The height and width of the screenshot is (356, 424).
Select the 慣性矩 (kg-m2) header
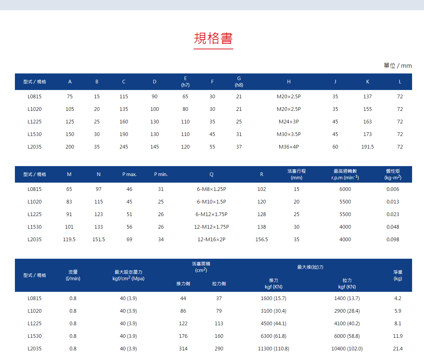[393, 174]
